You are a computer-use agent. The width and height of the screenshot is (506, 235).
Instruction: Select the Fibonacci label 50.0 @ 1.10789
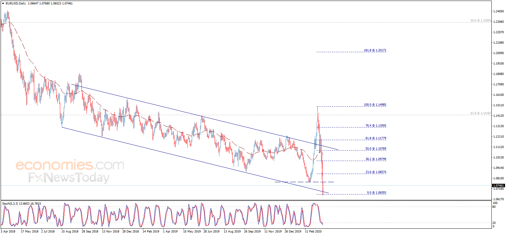[x=376, y=149]
